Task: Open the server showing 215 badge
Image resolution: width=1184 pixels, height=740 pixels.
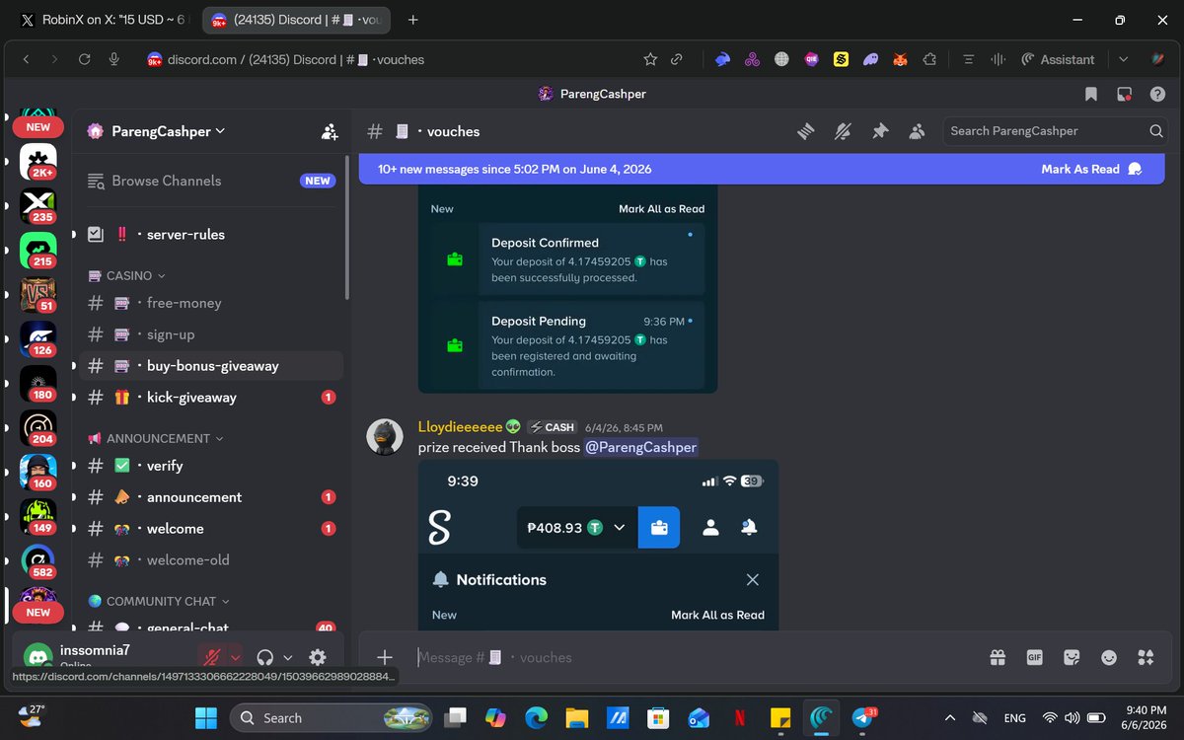Action: (38, 250)
